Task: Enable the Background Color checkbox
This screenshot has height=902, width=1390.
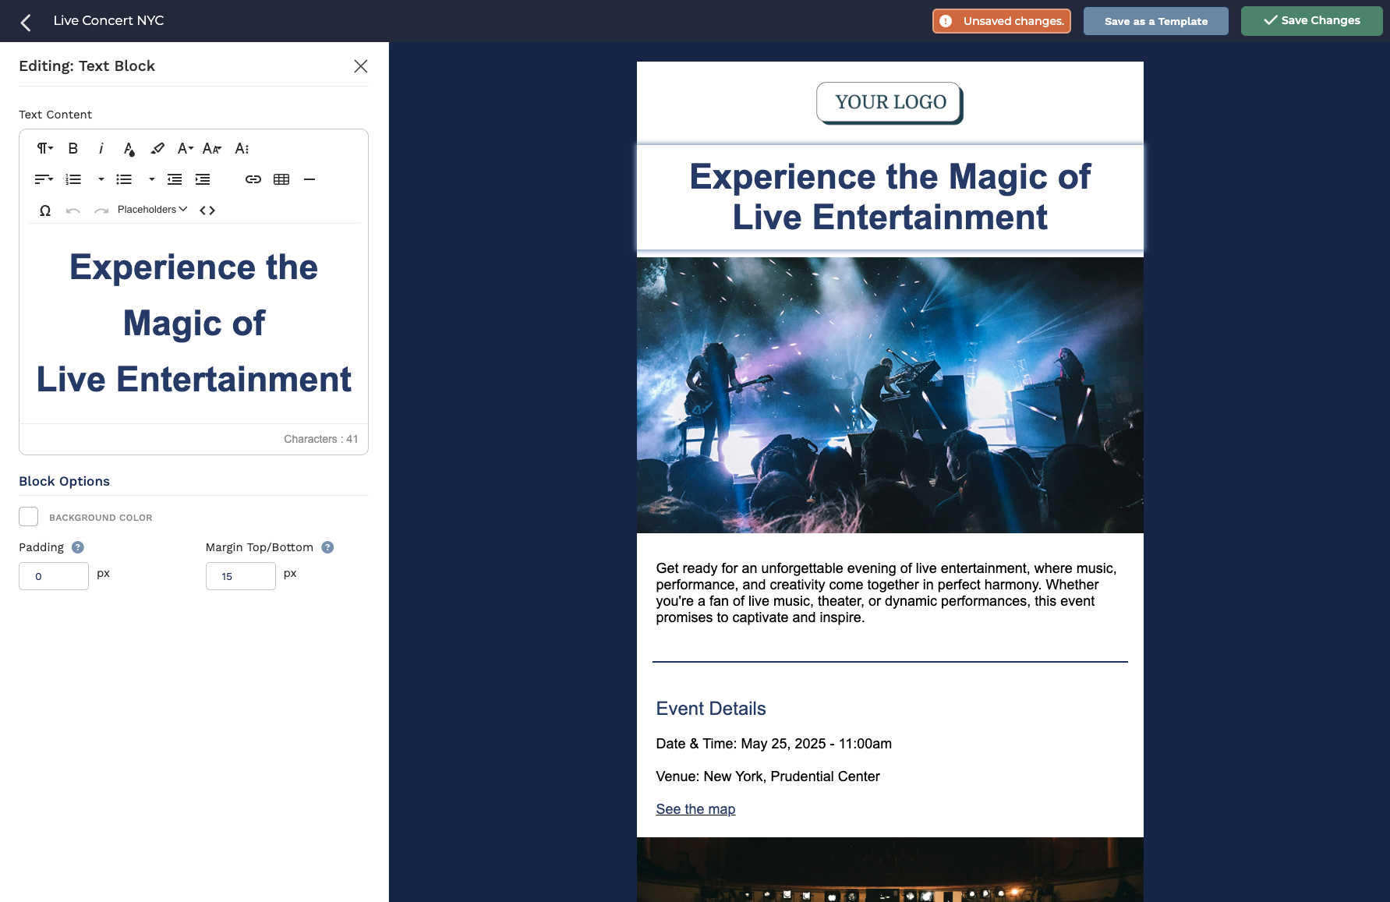Action: coord(29,517)
